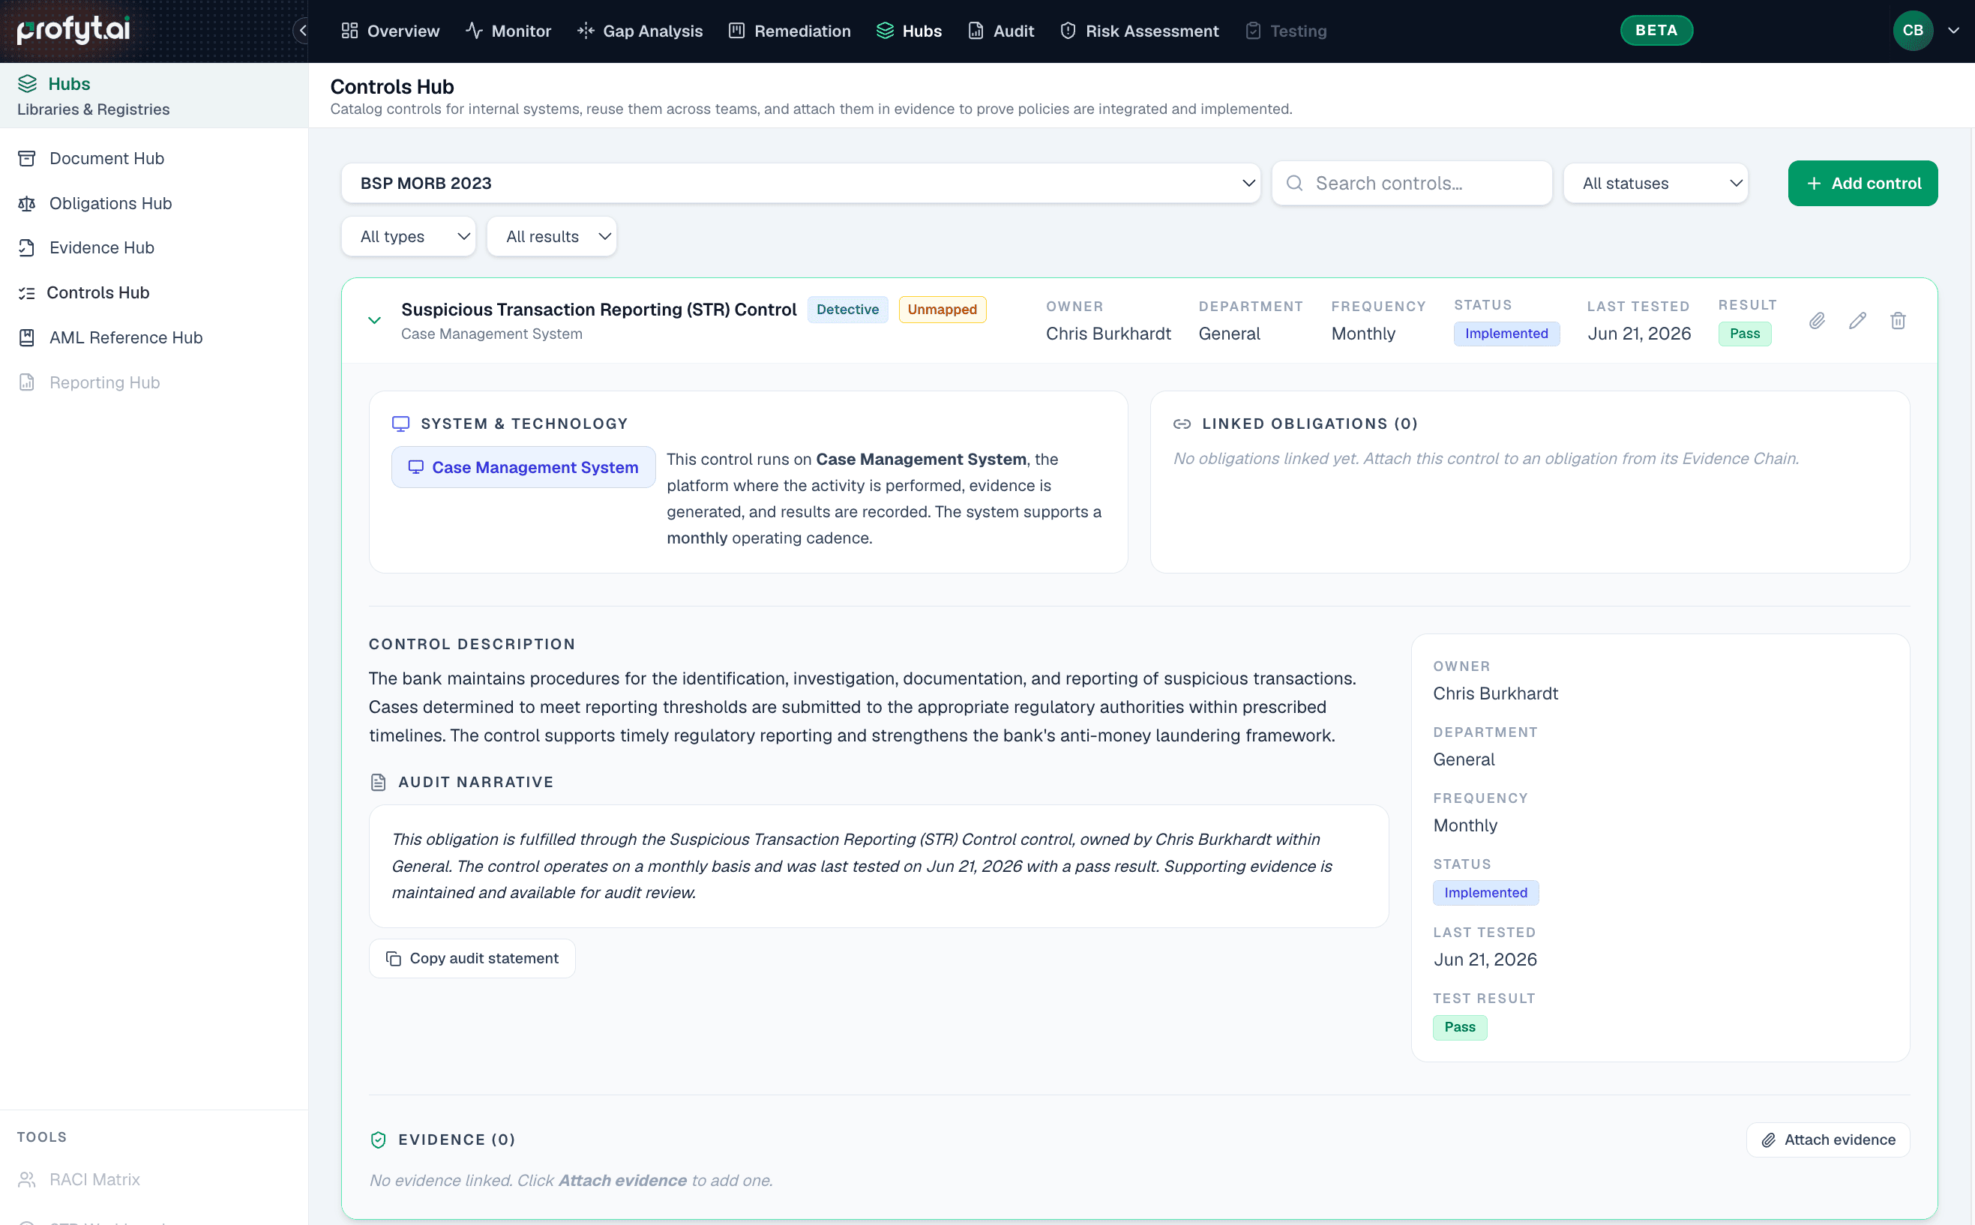Viewport: 1975px width, 1225px height.
Task: Click the Audit Narrative document icon
Action: pyautogui.click(x=379, y=782)
